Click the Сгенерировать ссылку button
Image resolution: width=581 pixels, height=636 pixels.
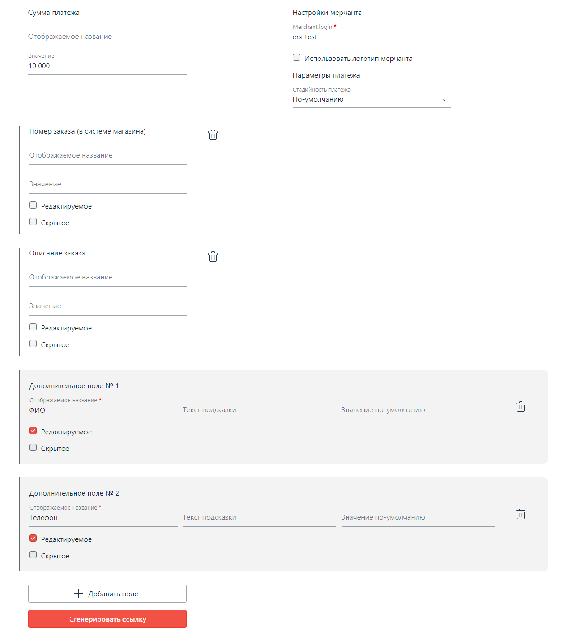108,619
